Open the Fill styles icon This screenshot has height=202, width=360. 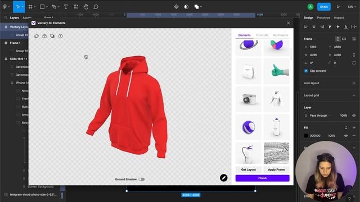[346, 128]
